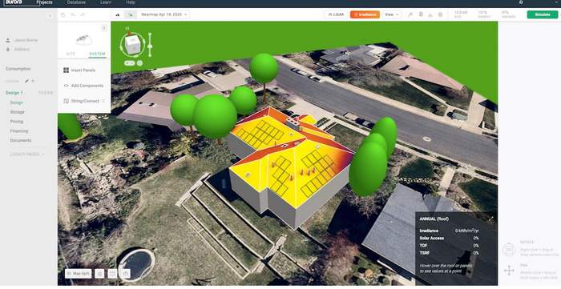Viewport: 561px width, 289px height.
Task: Switch to the SITE tab
Action: (71, 54)
